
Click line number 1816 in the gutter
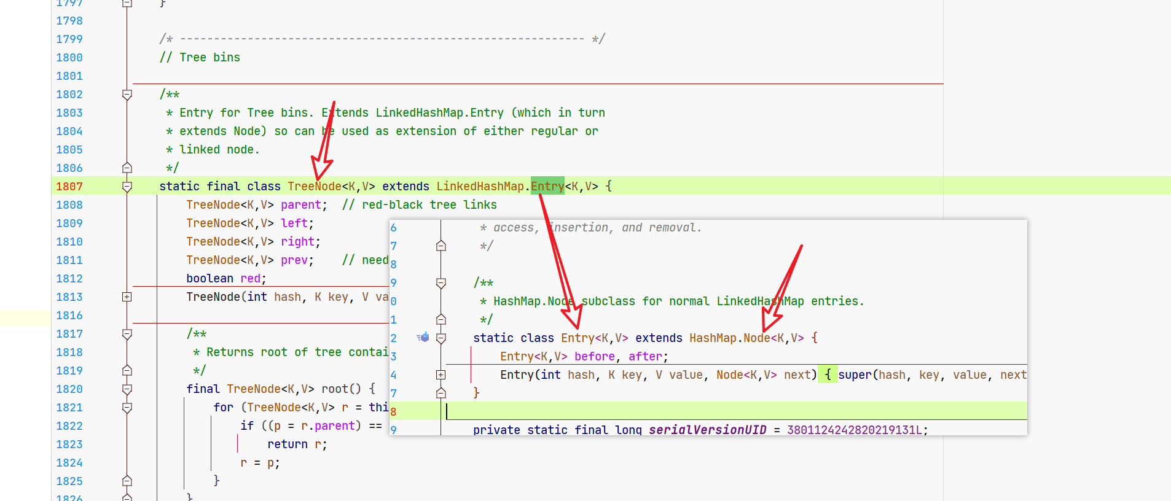[69, 315]
